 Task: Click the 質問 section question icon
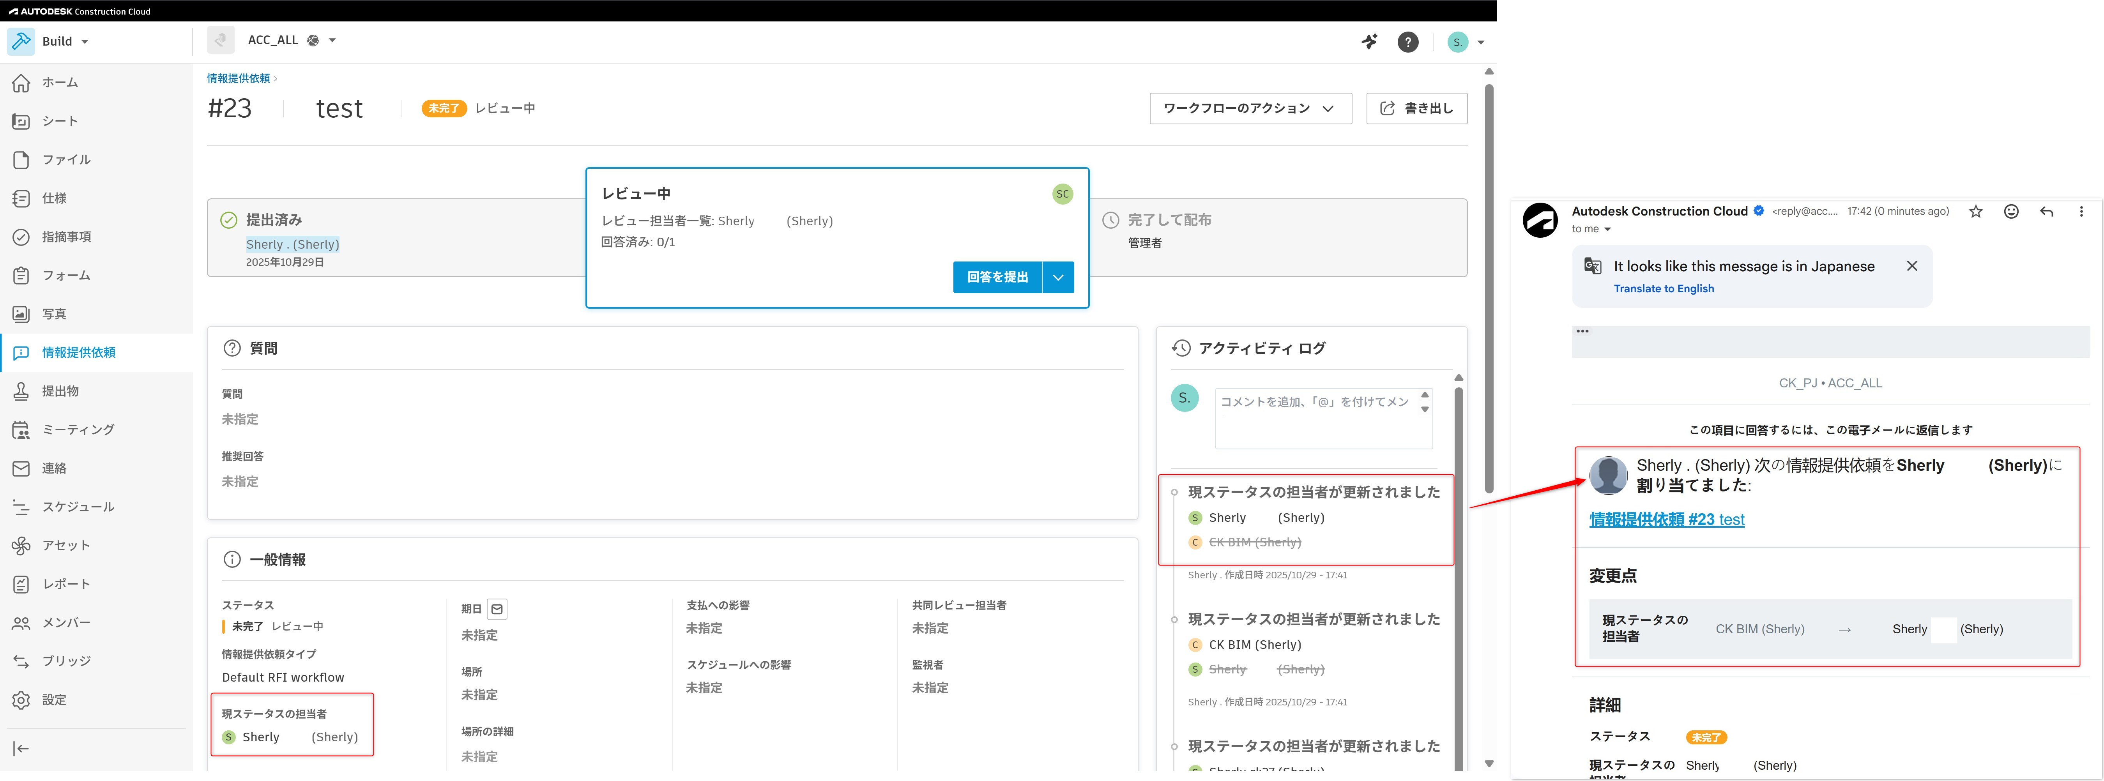click(232, 348)
